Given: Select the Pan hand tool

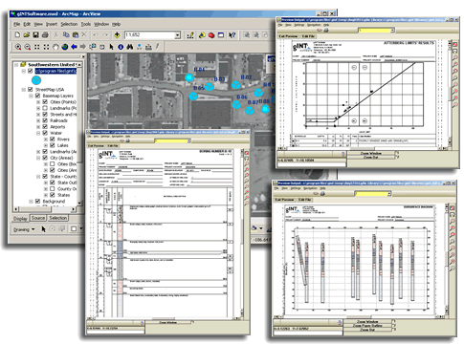Looking at the screenshot, I should click(55, 47).
